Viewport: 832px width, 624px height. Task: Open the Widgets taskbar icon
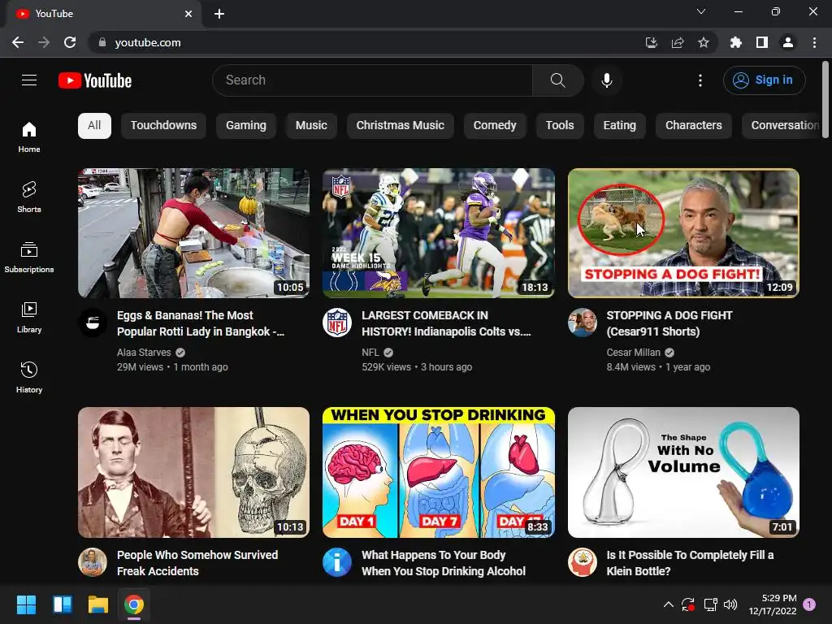tap(62, 604)
